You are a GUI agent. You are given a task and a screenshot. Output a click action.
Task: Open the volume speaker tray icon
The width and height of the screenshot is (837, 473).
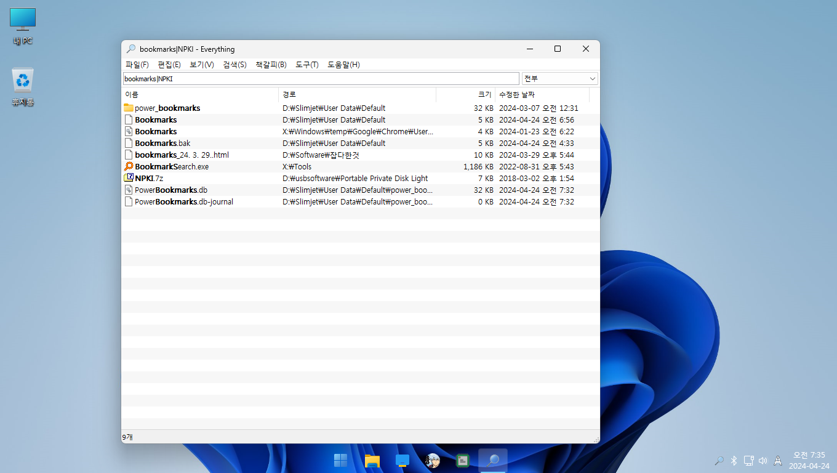click(x=763, y=460)
